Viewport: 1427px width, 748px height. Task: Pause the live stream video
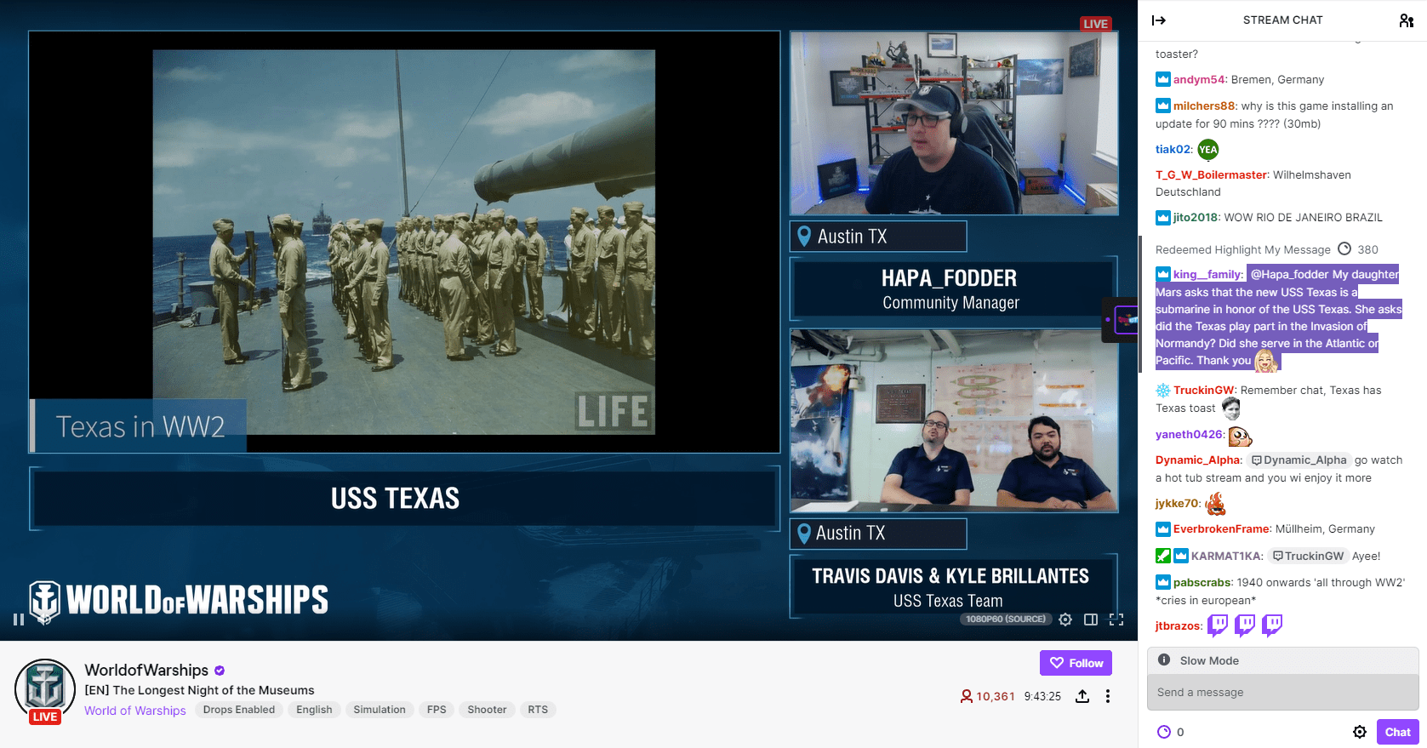(x=19, y=620)
